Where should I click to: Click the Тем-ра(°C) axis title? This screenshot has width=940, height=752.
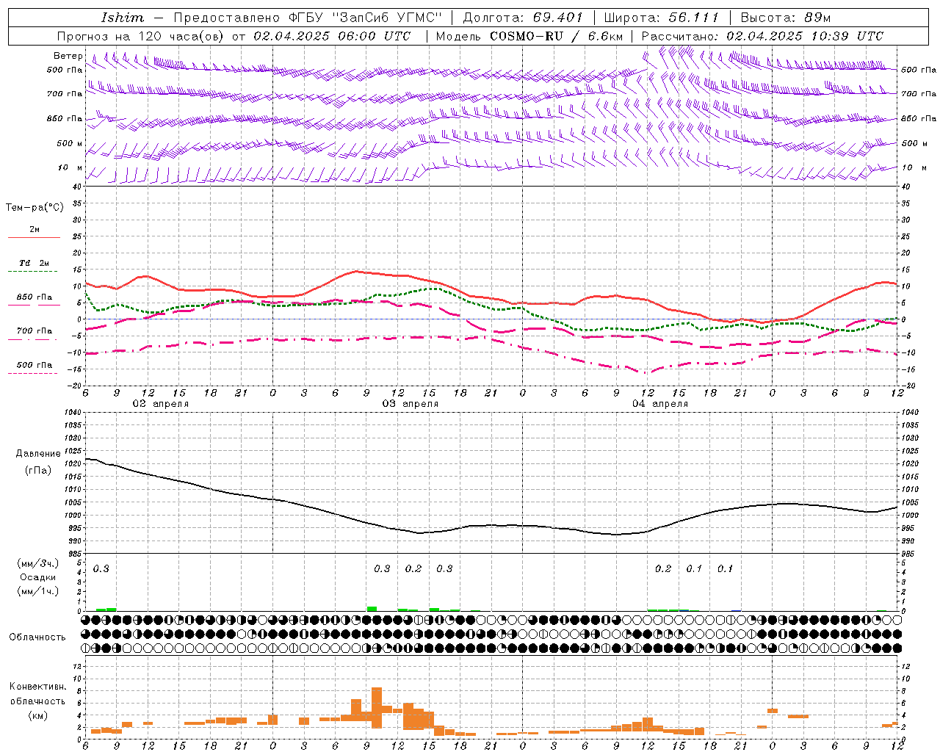[35, 208]
